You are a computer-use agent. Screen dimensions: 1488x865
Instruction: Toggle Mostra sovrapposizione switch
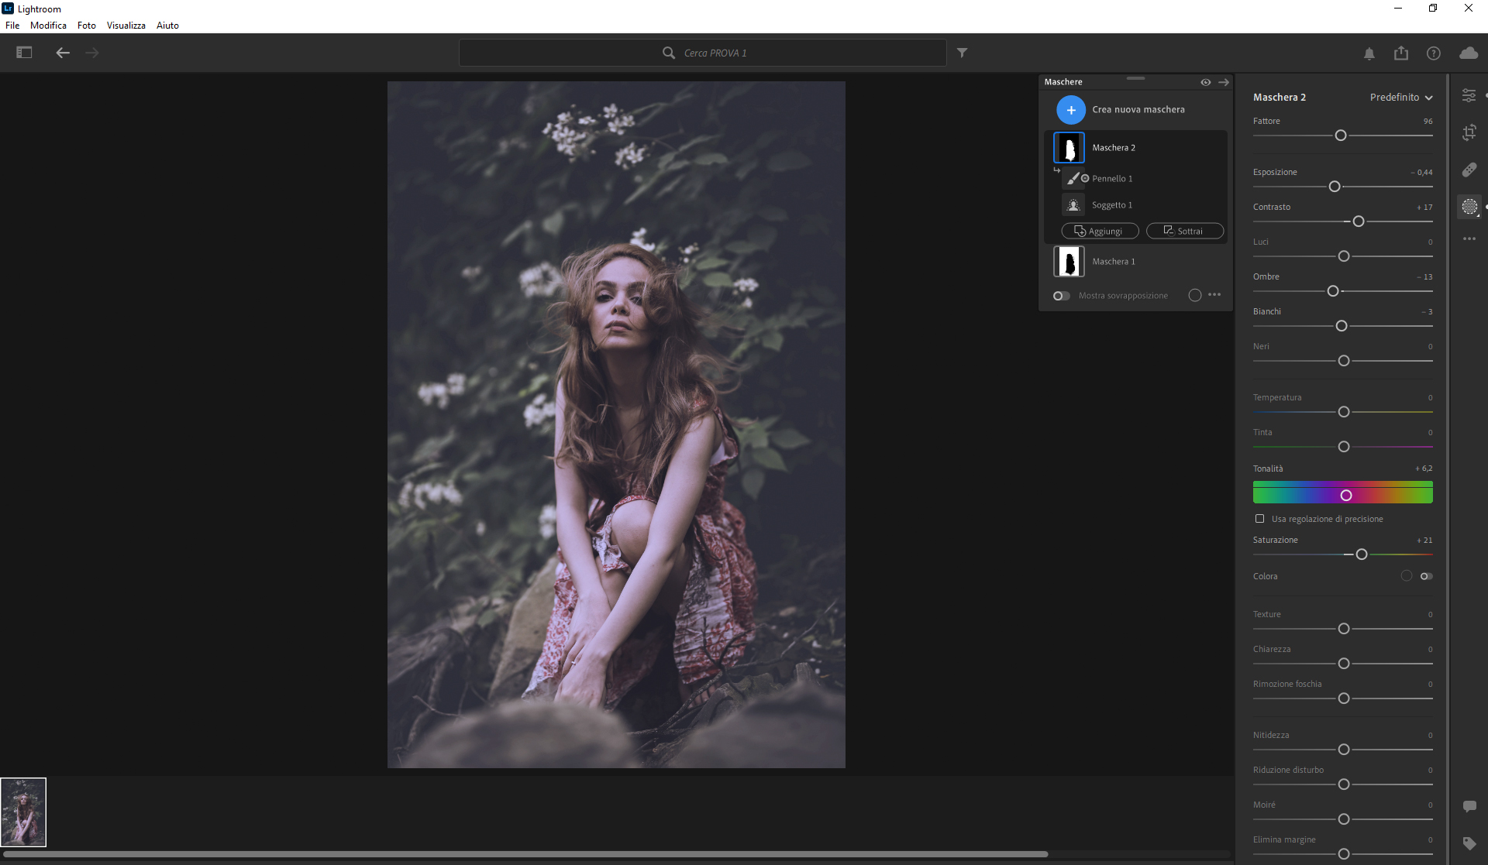coord(1061,296)
